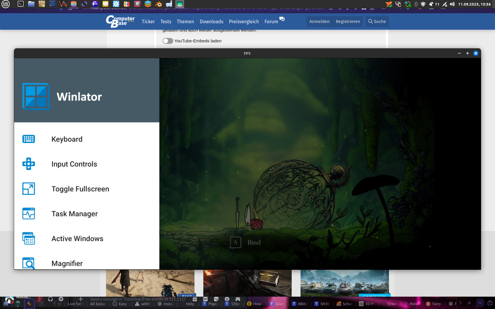Click the Toggle Fullscreen arrow icon
Image resolution: width=495 pixels, height=309 pixels.
point(29,189)
